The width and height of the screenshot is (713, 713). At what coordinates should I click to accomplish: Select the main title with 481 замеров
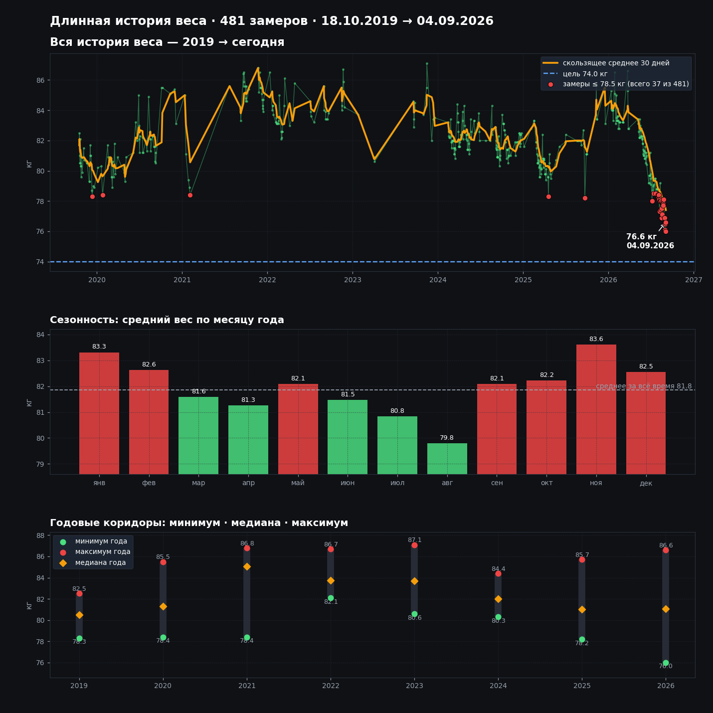click(272, 21)
